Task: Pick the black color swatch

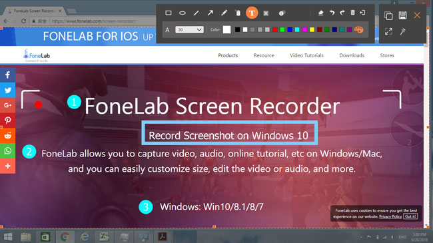Action: tap(237, 29)
